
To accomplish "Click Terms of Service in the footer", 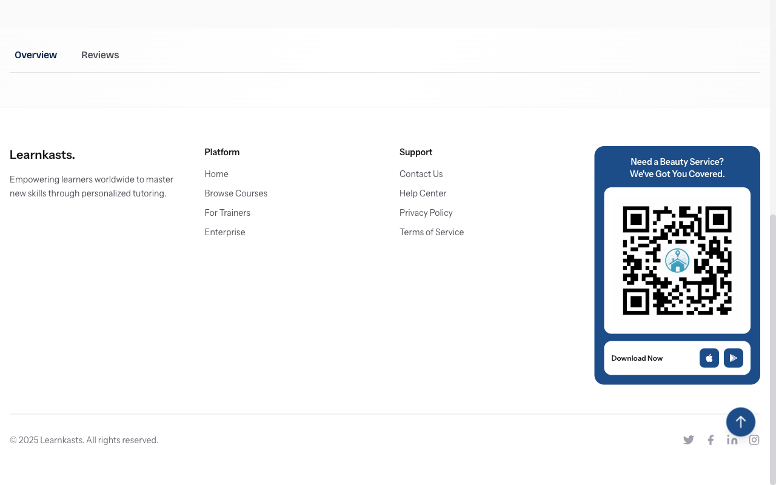I will (x=431, y=232).
